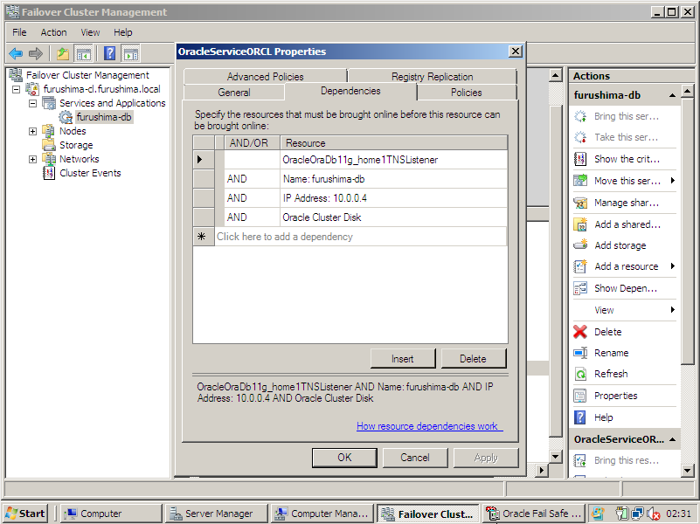This screenshot has height=524, width=700.
Task: Switch to the Advanced Policies tab
Action: [265, 77]
